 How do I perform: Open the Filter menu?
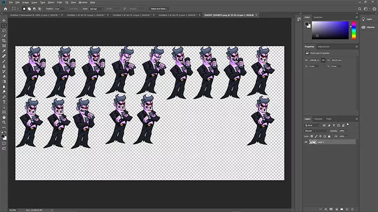pyautogui.click(x=59, y=2)
